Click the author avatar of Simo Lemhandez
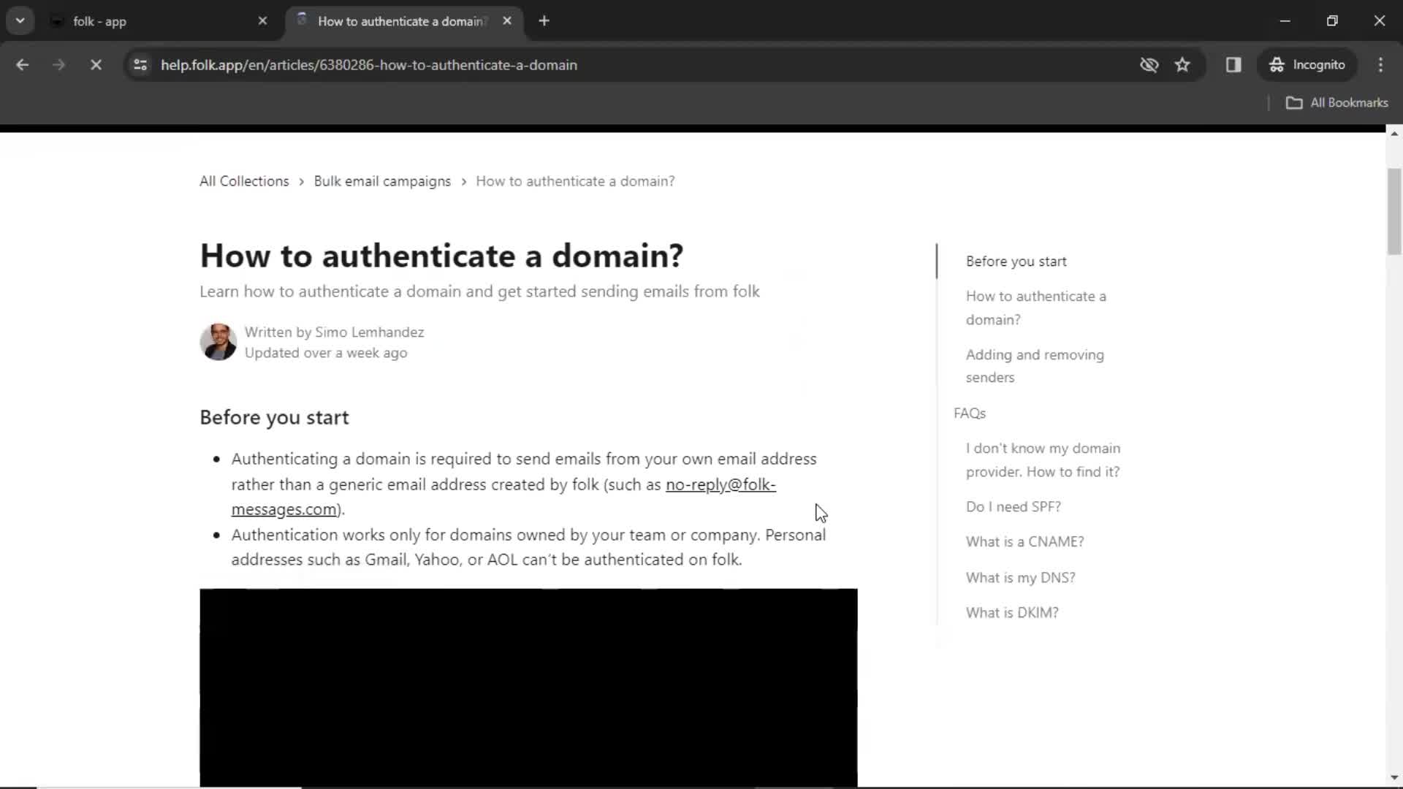1403x789 pixels. (218, 342)
